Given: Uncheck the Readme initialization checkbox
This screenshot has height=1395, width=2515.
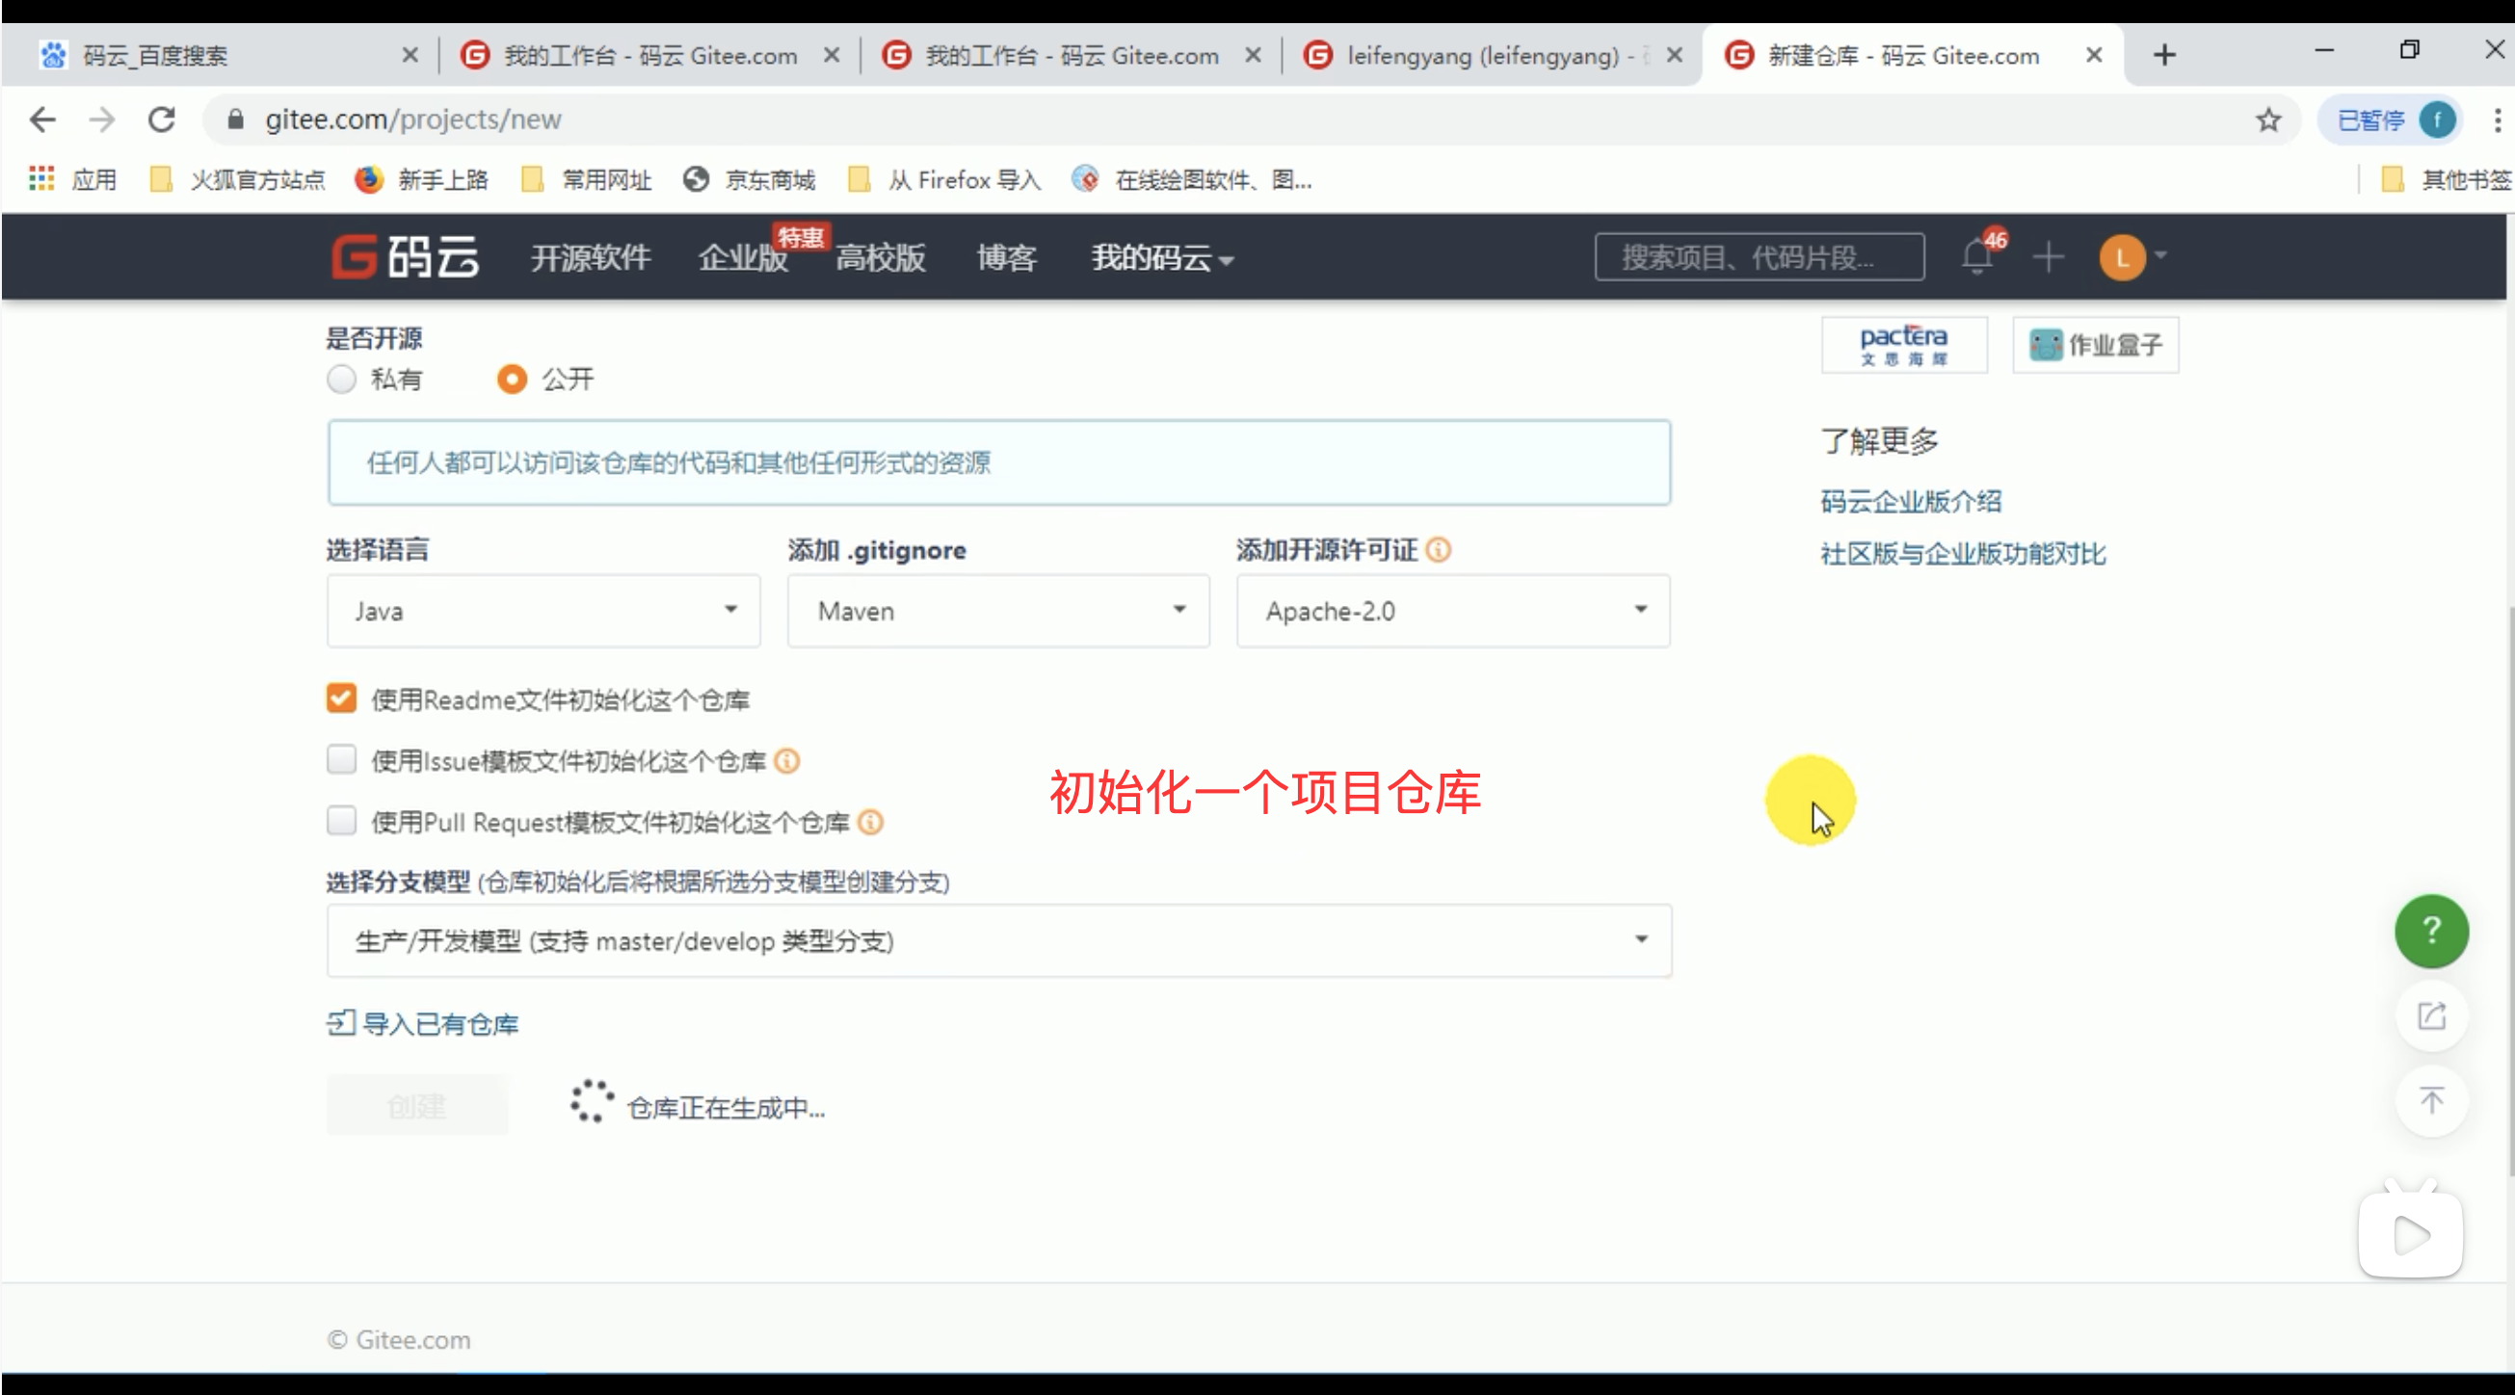Looking at the screenshot, I should 342,699.
